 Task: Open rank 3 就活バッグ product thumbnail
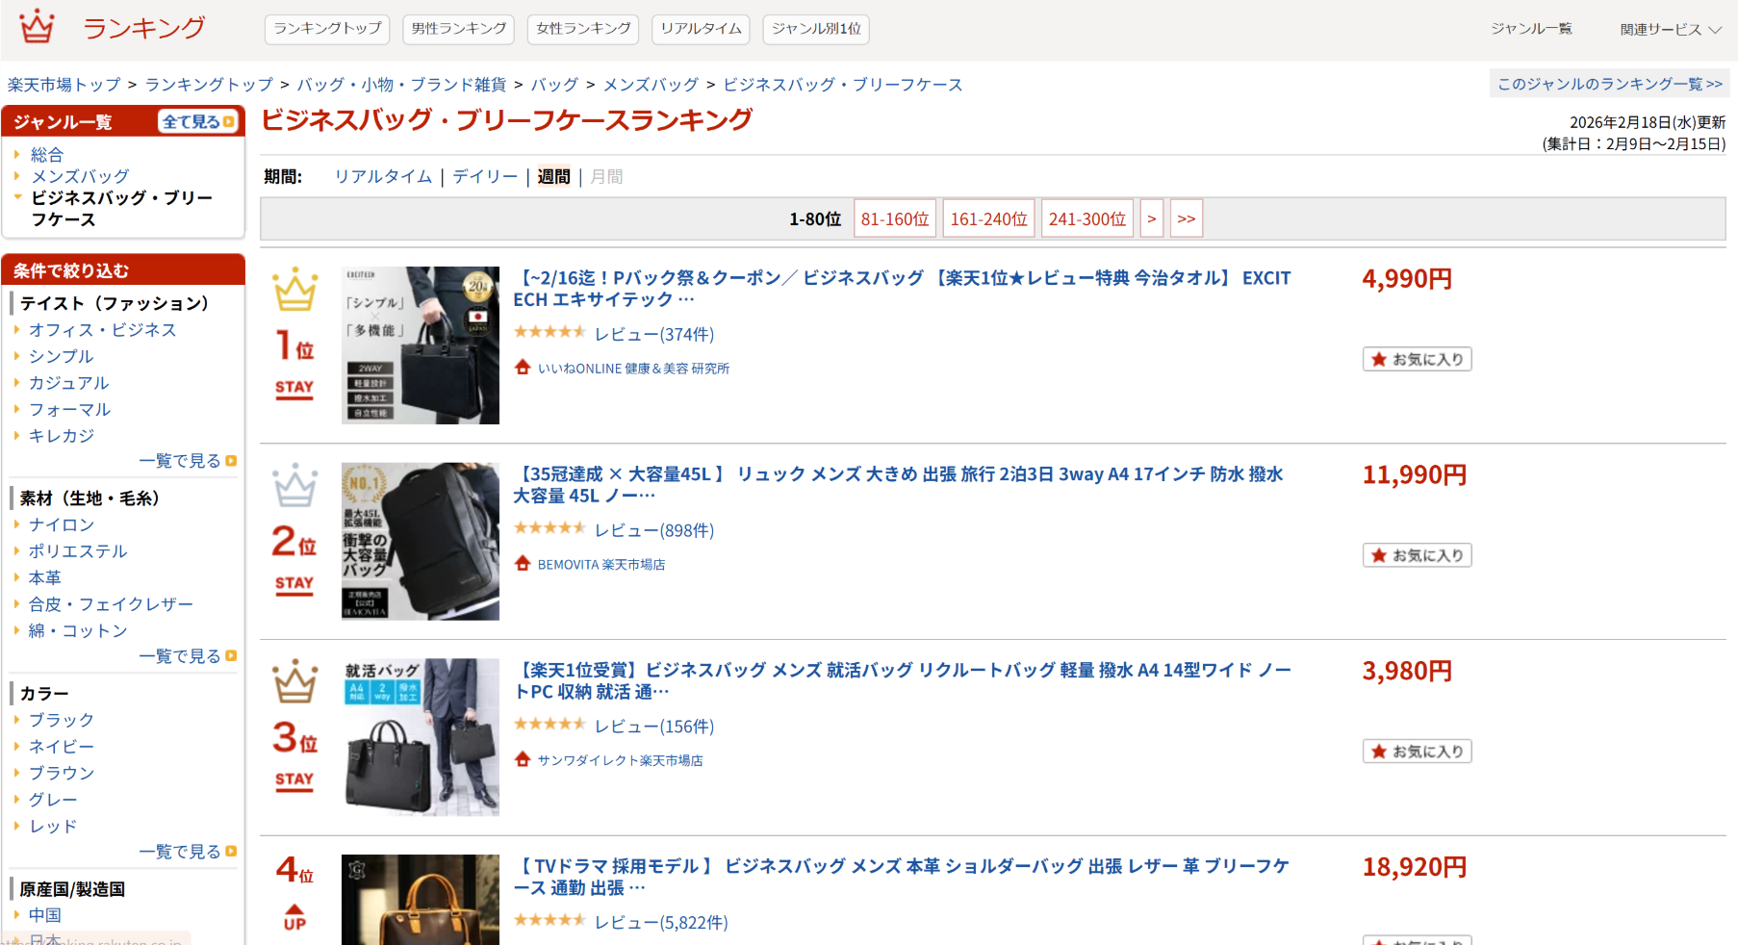coord(421,737)
